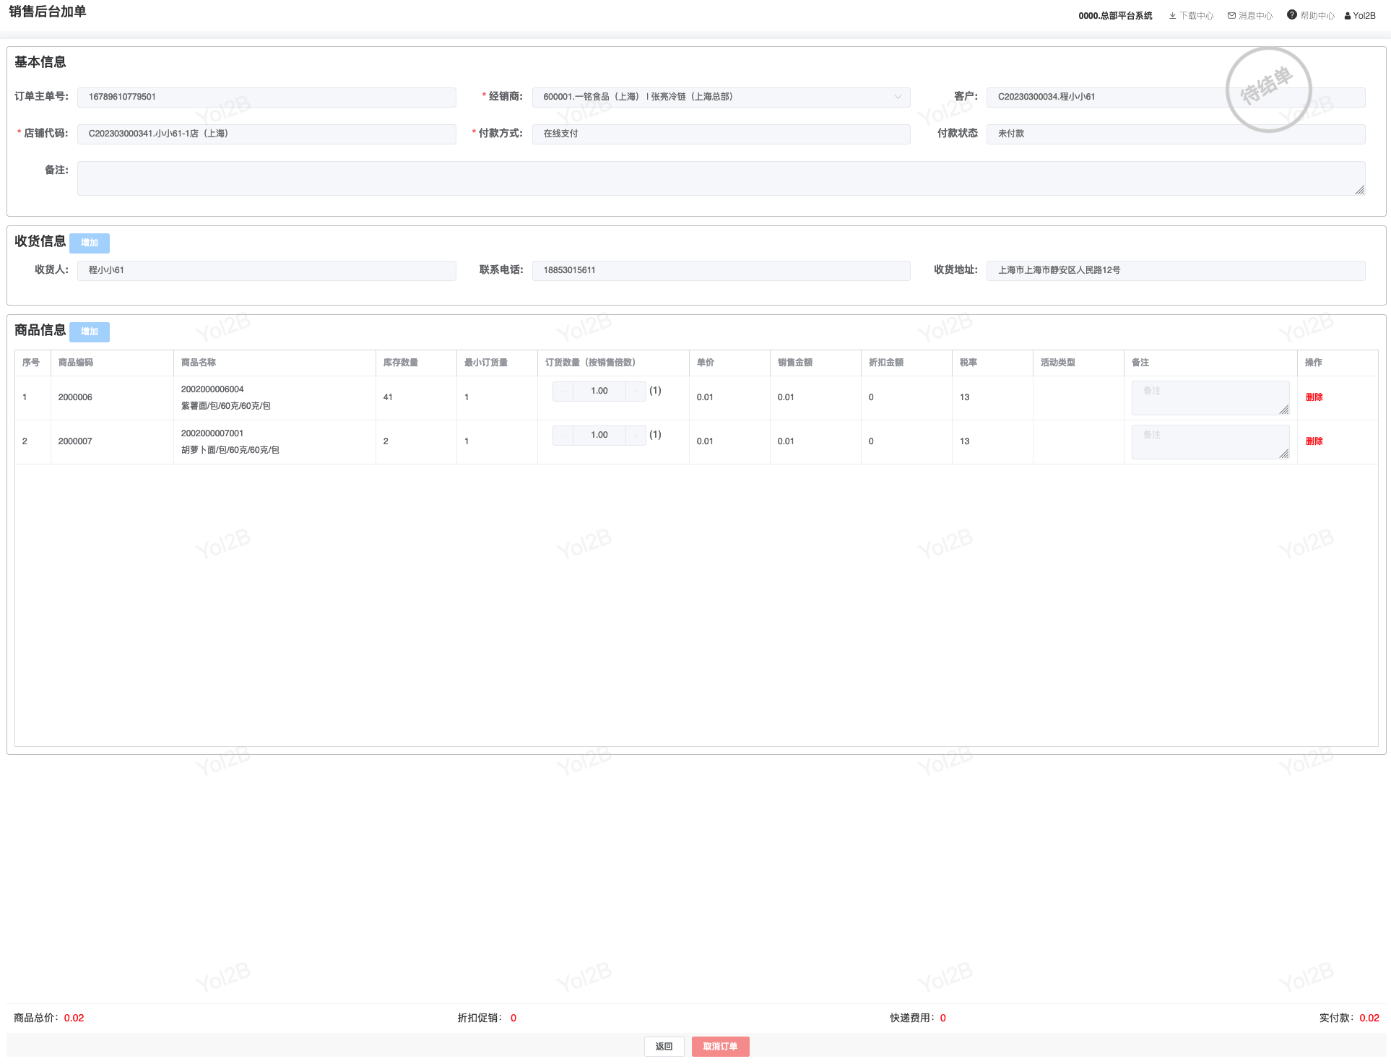This screenshot has height=1064, width=1391.
Task: Click the 下载中心 menu text
Action: (1197, 16)
